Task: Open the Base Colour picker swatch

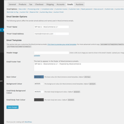Action: click(x=39, y=77)
